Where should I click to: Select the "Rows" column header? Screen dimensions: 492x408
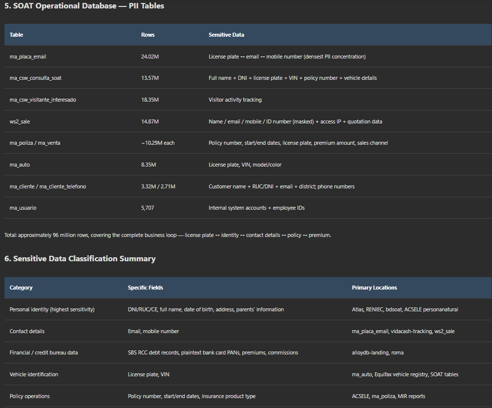point(148,35)
